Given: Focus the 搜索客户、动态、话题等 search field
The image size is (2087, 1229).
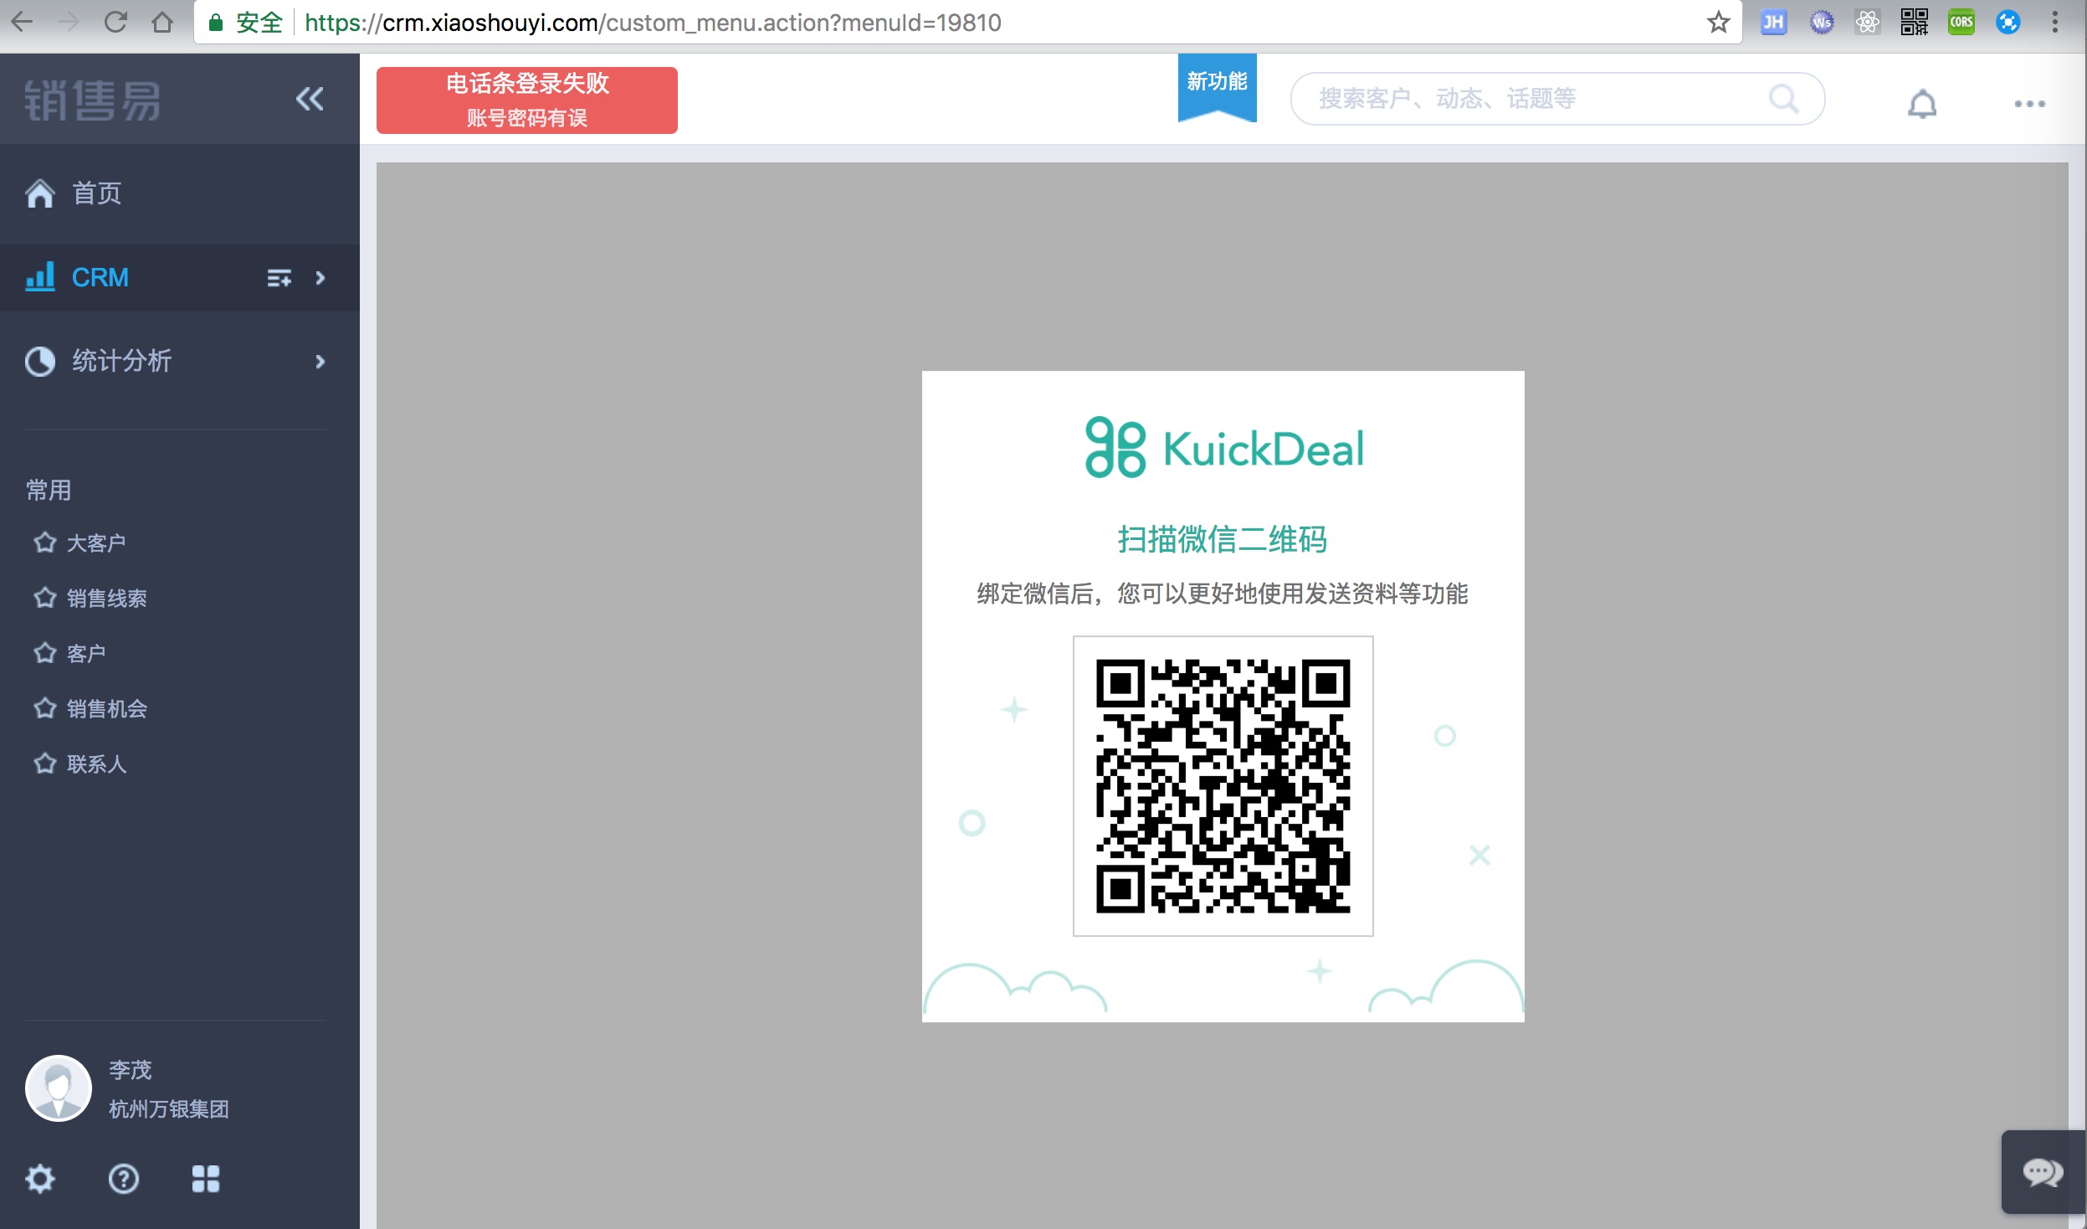Looking at the screenshot, I should point(1531,99).
